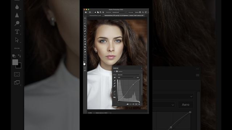This screenshot has width=232, height=130.
Task: Select the Crop tool in the center window
Action: click(x=85, y=29)
